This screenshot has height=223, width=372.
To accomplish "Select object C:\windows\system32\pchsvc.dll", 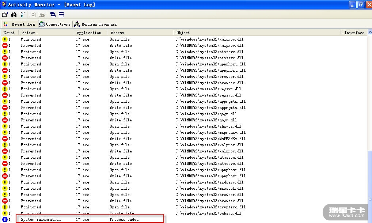I will (208, 213).
